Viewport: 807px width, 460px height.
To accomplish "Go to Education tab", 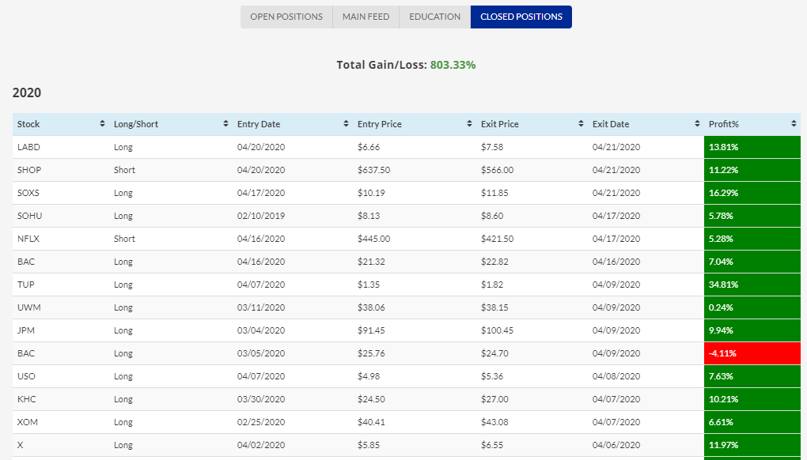I will point(435,17).
